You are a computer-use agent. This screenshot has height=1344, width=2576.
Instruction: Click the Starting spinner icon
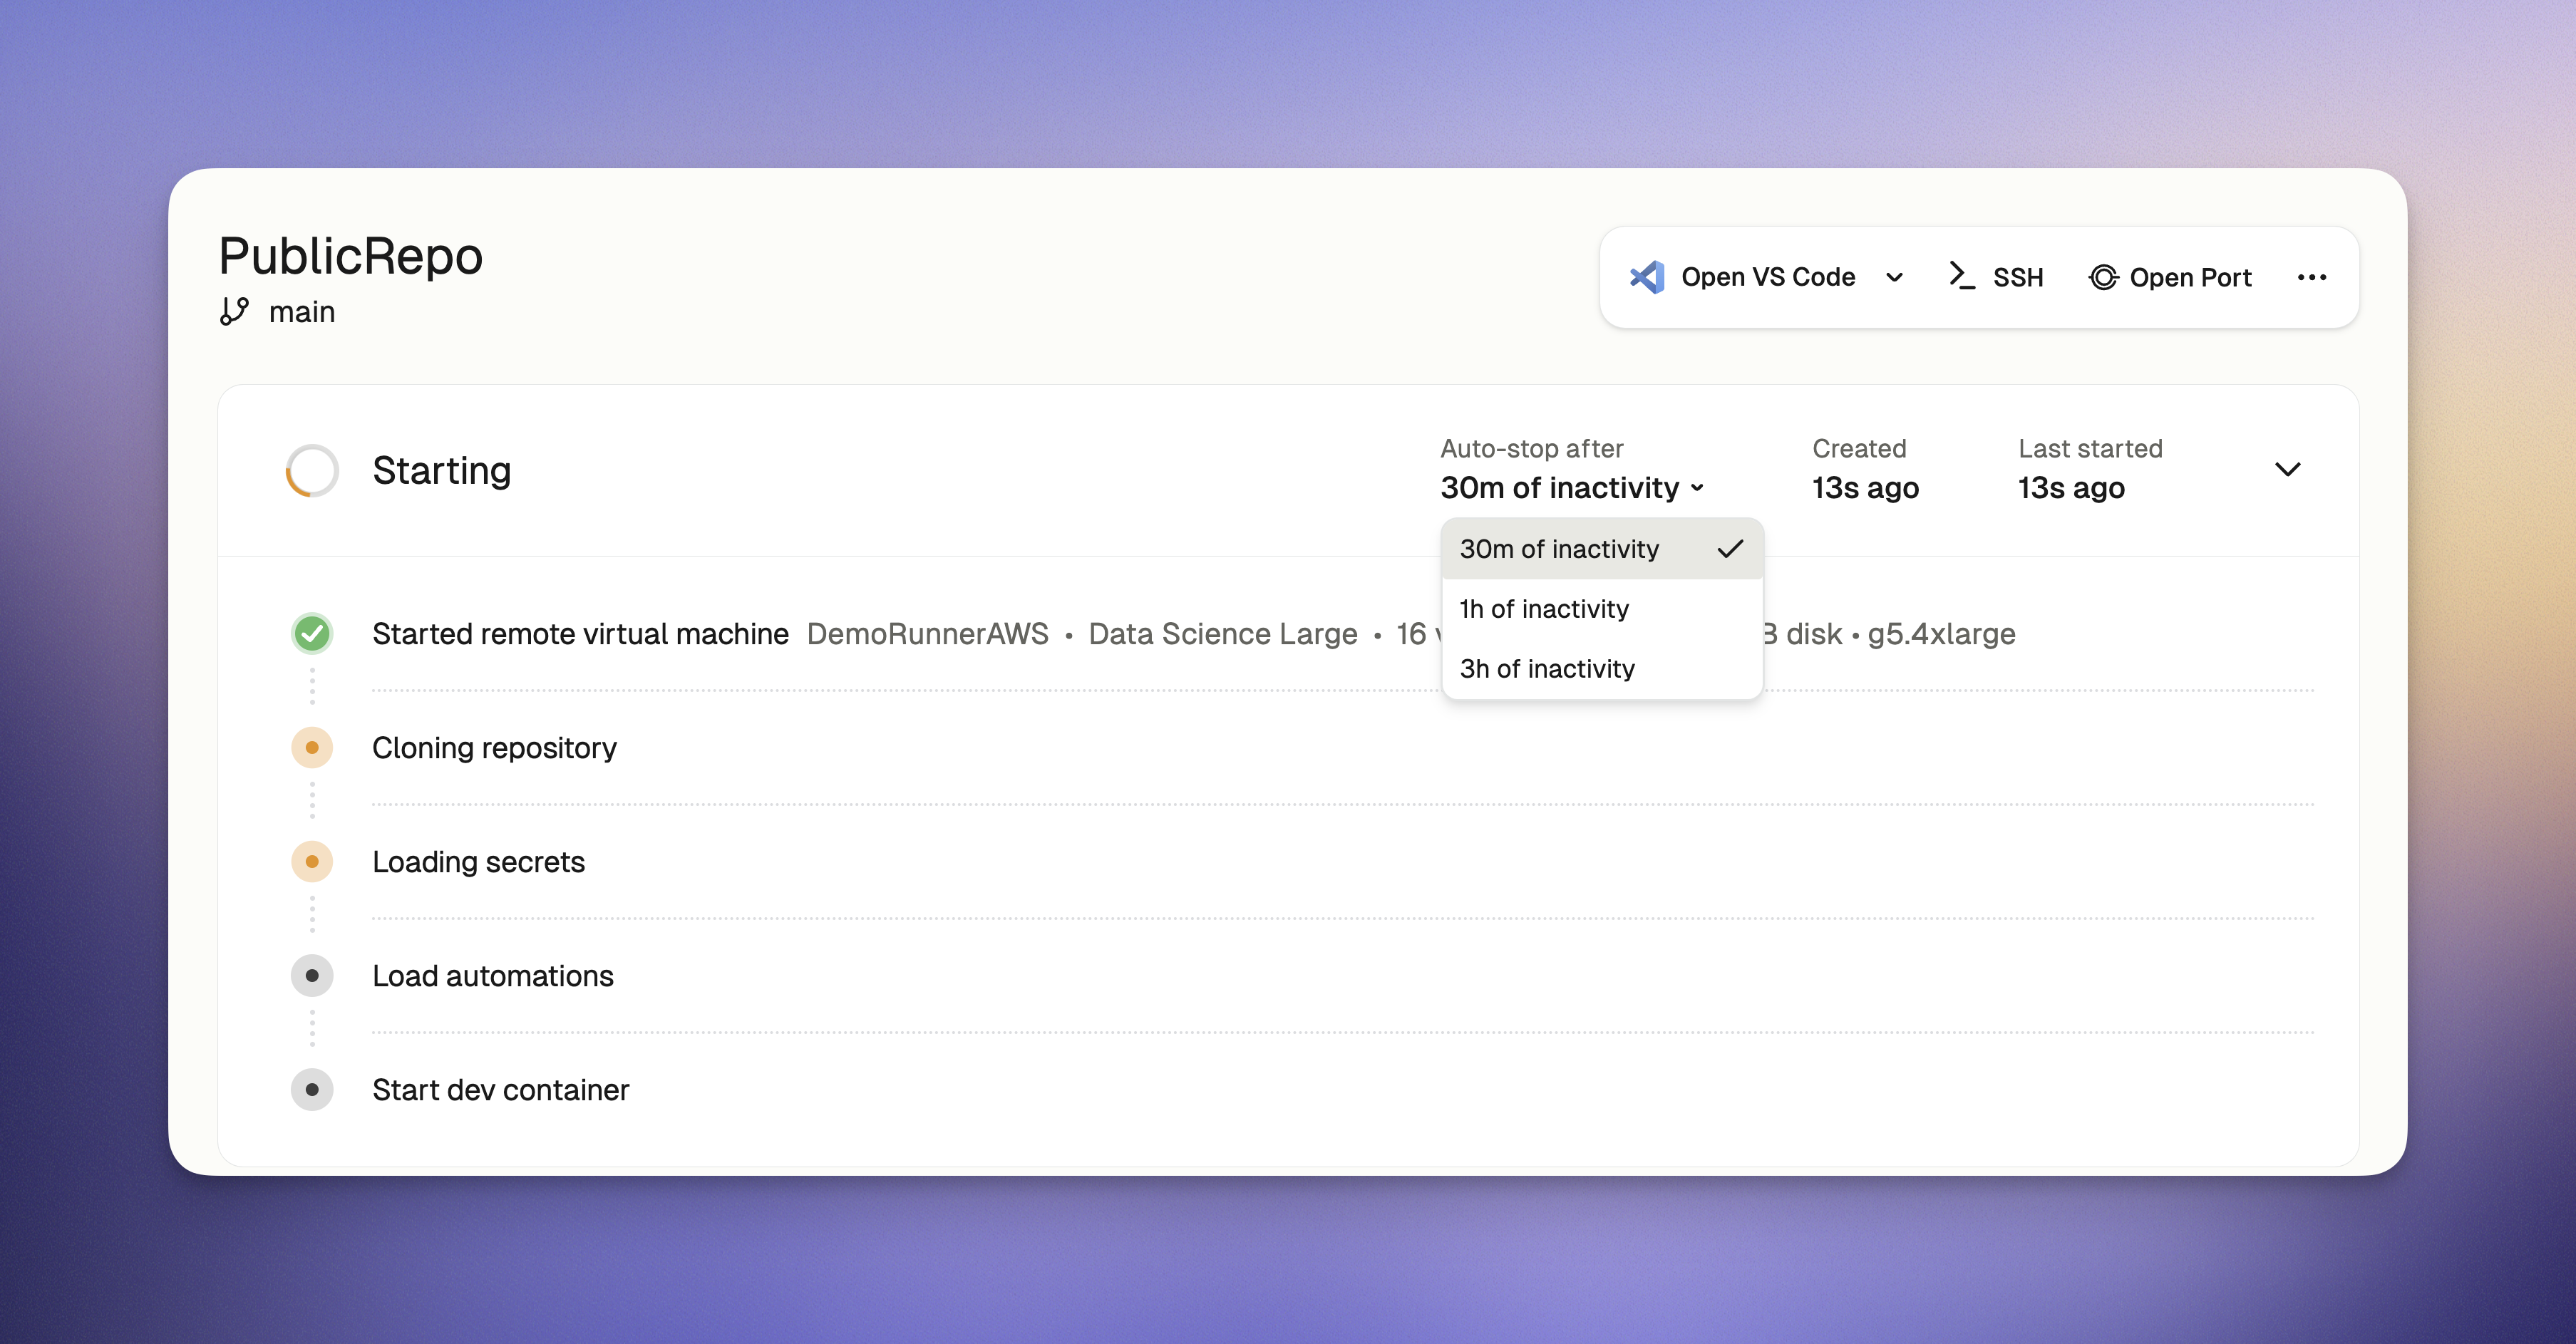pos(312,470)
